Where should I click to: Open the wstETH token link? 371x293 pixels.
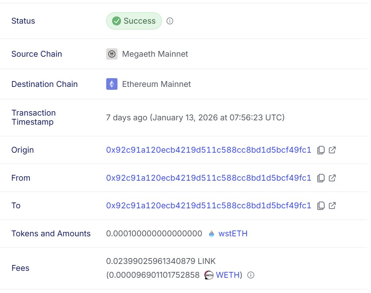click(233, 234)
